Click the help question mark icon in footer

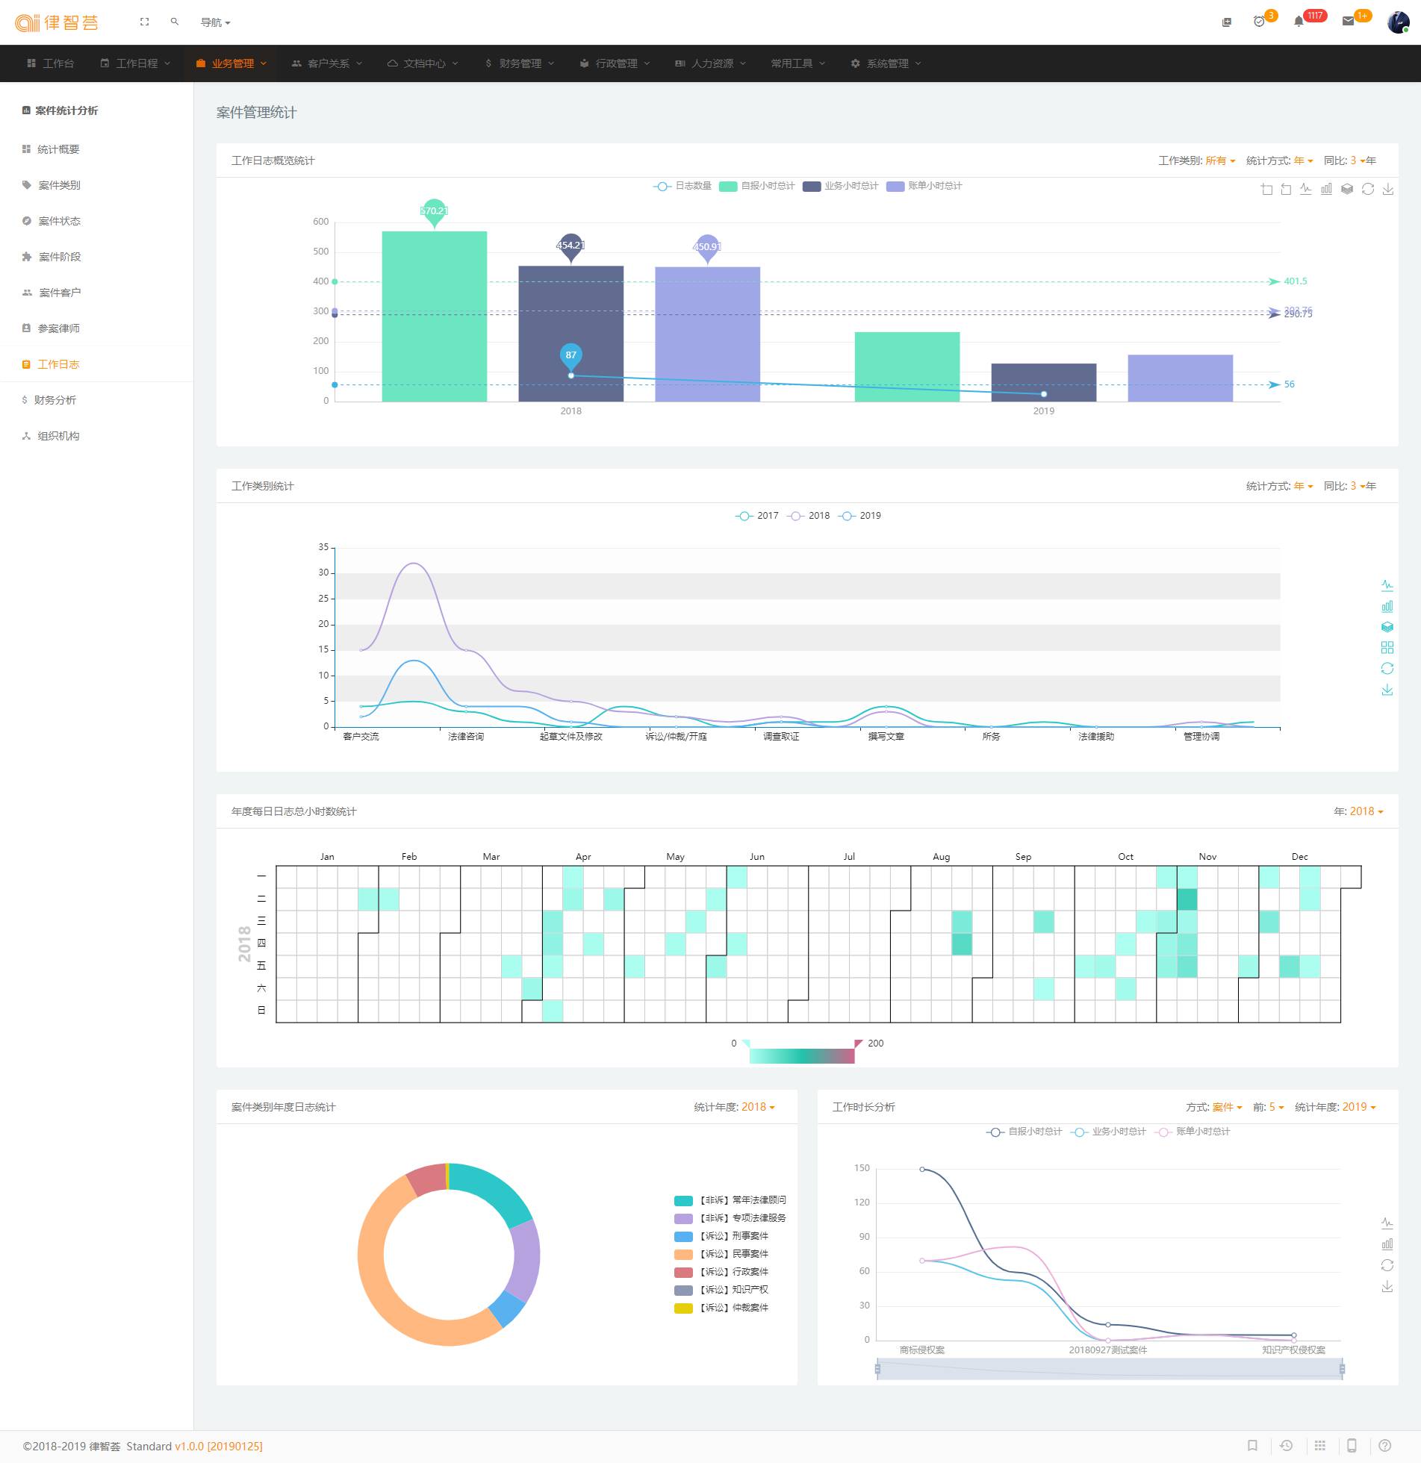click(x=1384, y=1446)
